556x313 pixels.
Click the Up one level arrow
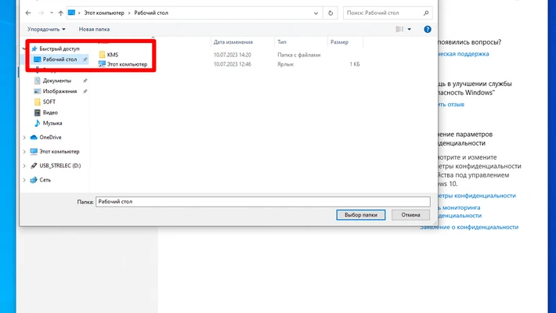click(60, 13)
